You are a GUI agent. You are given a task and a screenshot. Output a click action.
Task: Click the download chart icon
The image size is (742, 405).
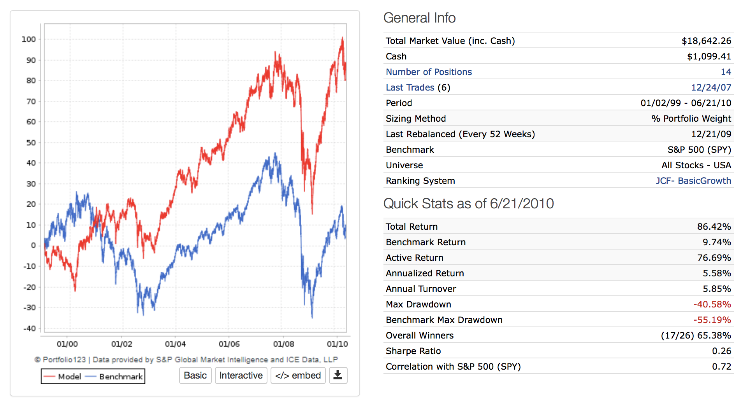tap(338, 375)
